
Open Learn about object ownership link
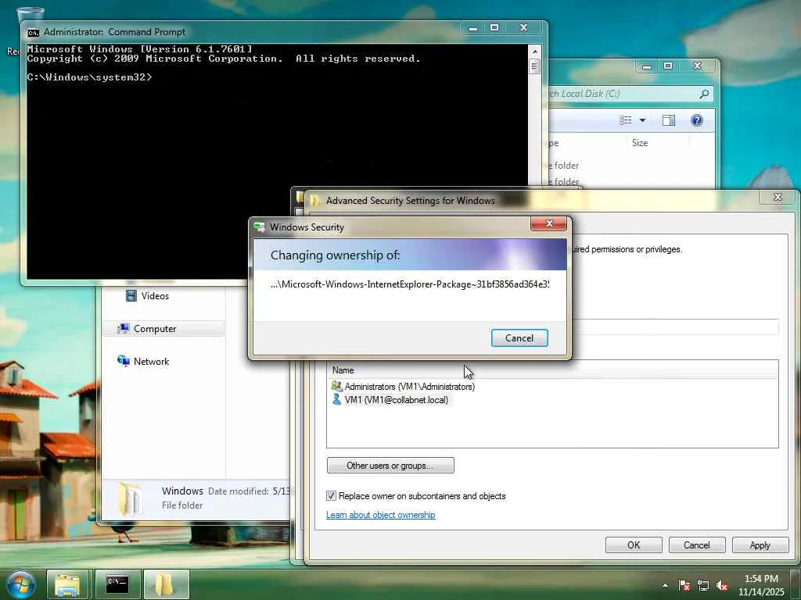tap(381, 515)
